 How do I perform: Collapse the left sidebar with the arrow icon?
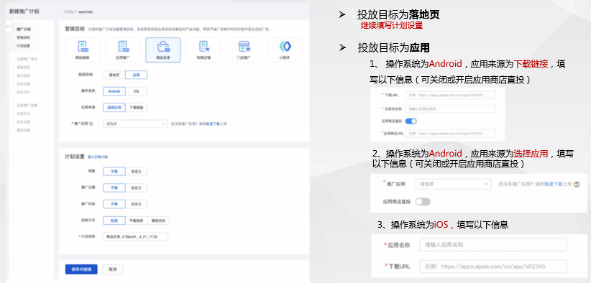(8, 27)
